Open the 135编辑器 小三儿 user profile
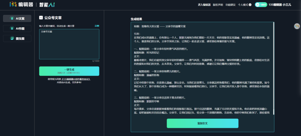Image resolution: width=301 pixels, height=136 pixels. coord(280,5)
